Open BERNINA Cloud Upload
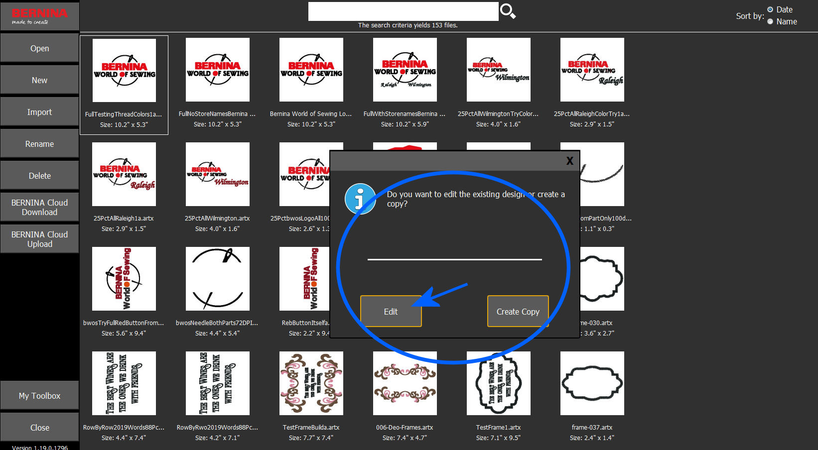Image resolution: width=818 pixels, height=450 pixels. click(x=39, y=239)
